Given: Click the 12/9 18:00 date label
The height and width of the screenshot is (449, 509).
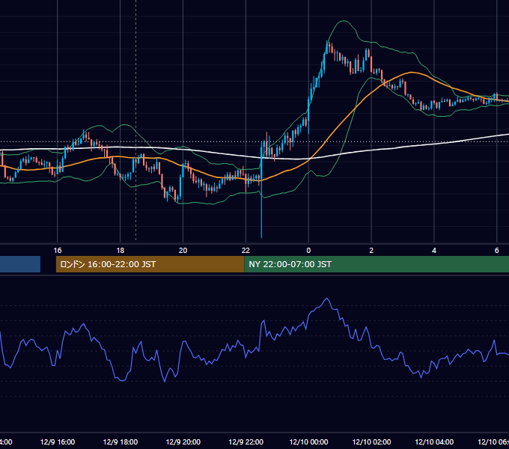Looking at the screenshot, I should pyautogui.click(x=120, y=442).
